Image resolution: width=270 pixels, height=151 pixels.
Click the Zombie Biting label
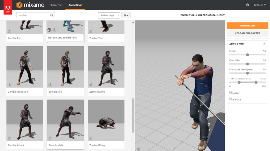[x=97, y=145]
